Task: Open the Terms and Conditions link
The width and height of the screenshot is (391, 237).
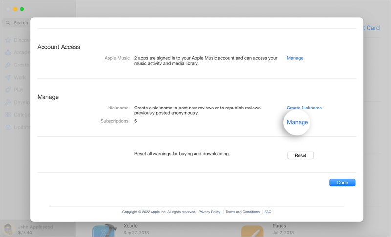Action: (x=242, y=212)
